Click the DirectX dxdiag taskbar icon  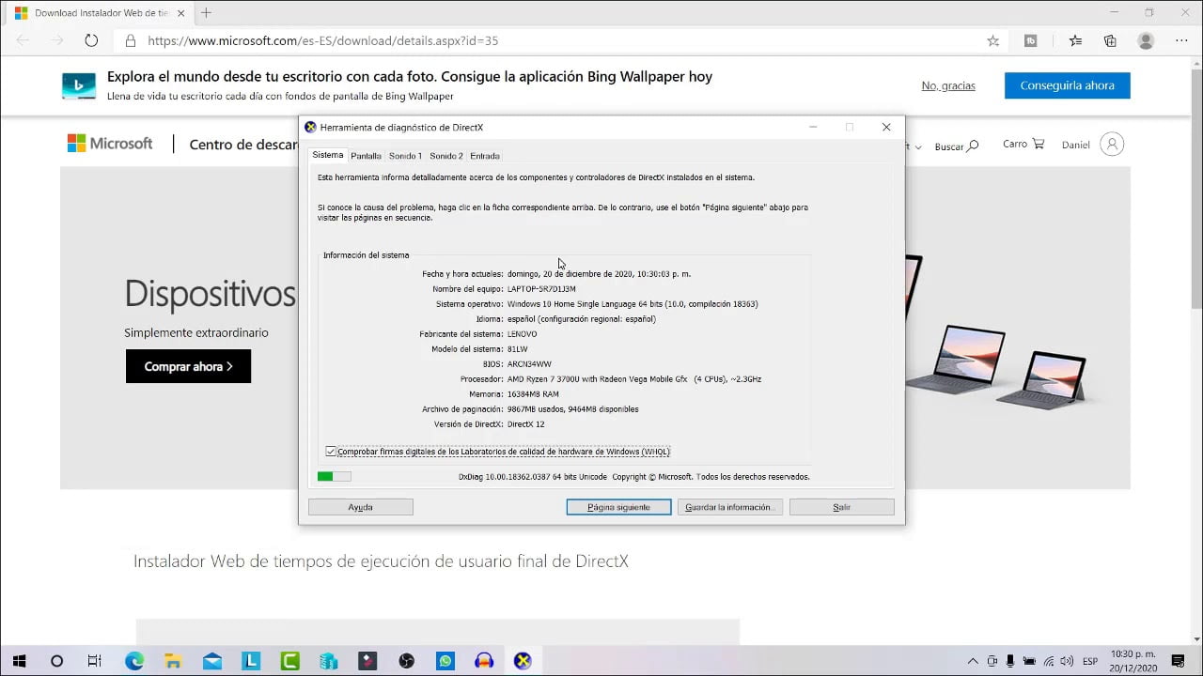coord(523,661)
